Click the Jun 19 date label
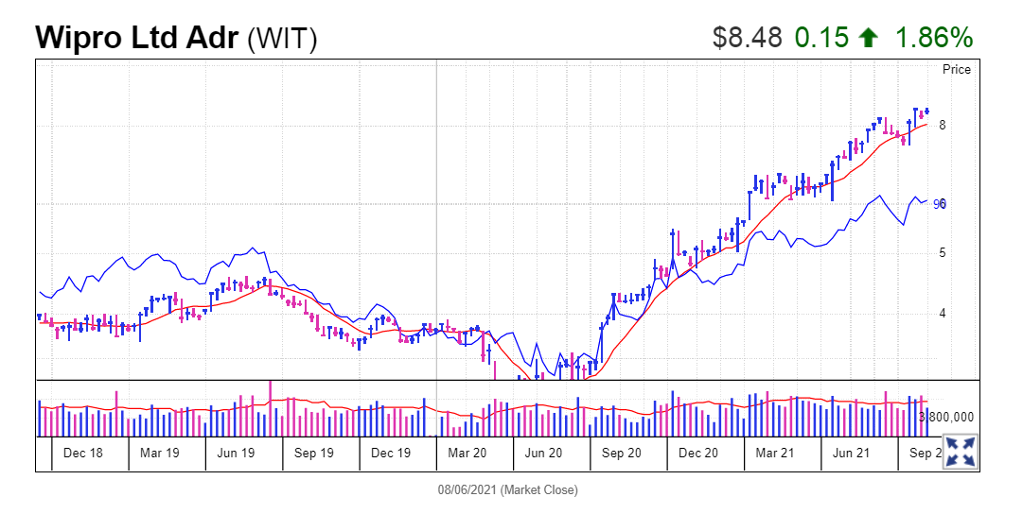Image resolution: width=1023 pixels, height=514 pixels. [x=237, y=453]
